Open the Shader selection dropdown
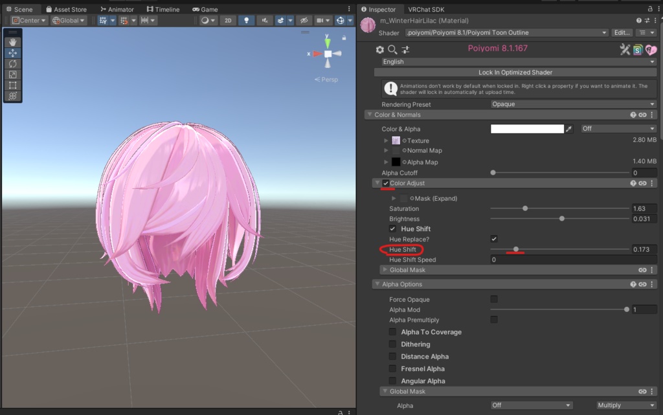This screenshot has height=415, width=663. (506, 32)
